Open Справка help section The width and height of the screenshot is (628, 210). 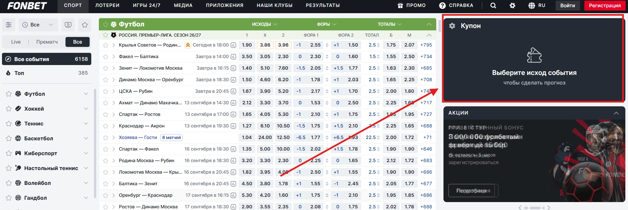(x=456, y=6)
